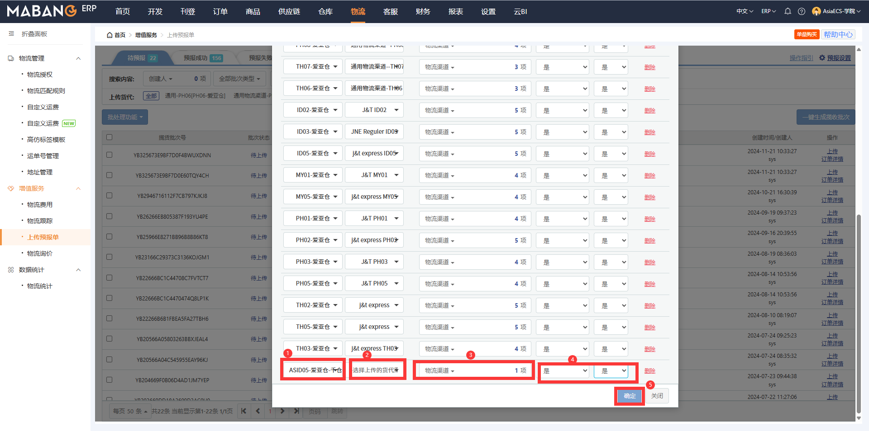Open the 订单 top menu
Screen dimensions: 869x431
(220, 11)
